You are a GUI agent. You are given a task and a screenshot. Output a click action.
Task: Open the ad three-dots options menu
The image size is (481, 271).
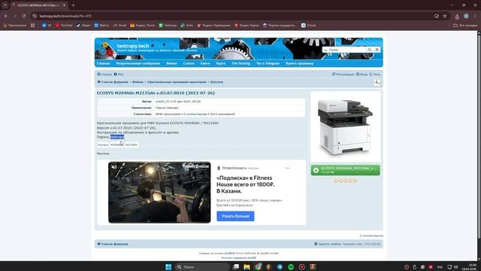point(287,168)
